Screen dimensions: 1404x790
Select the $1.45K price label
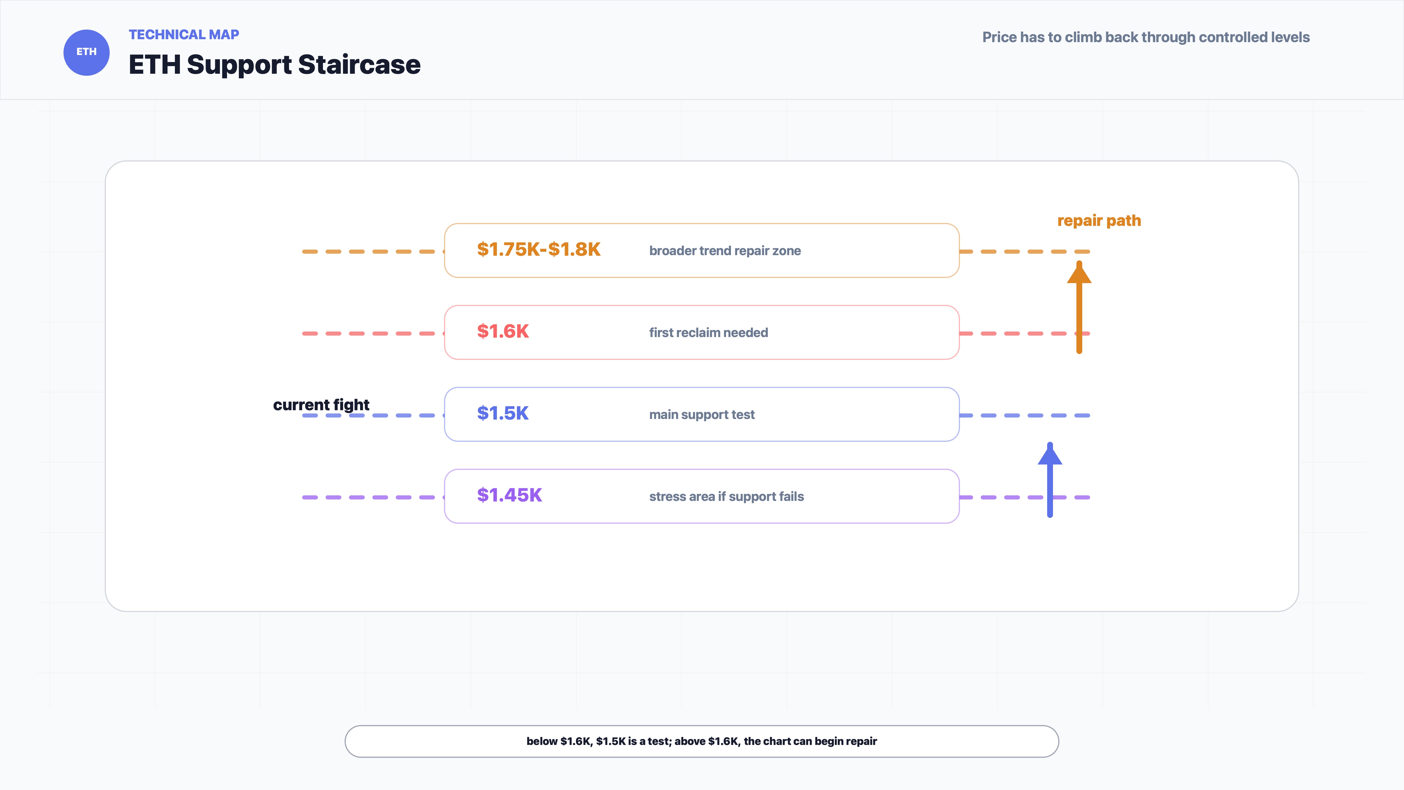pyautogui.click(x=510, y=495)
